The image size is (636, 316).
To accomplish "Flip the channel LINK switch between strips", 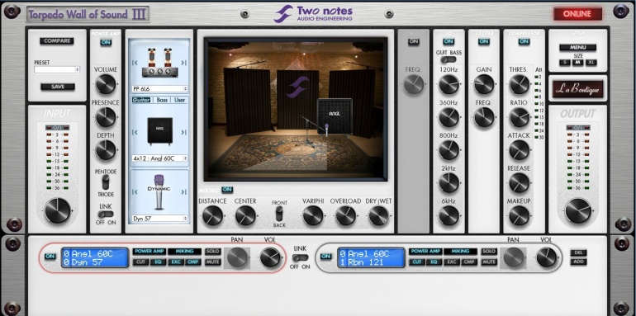I will click(300, 257).
